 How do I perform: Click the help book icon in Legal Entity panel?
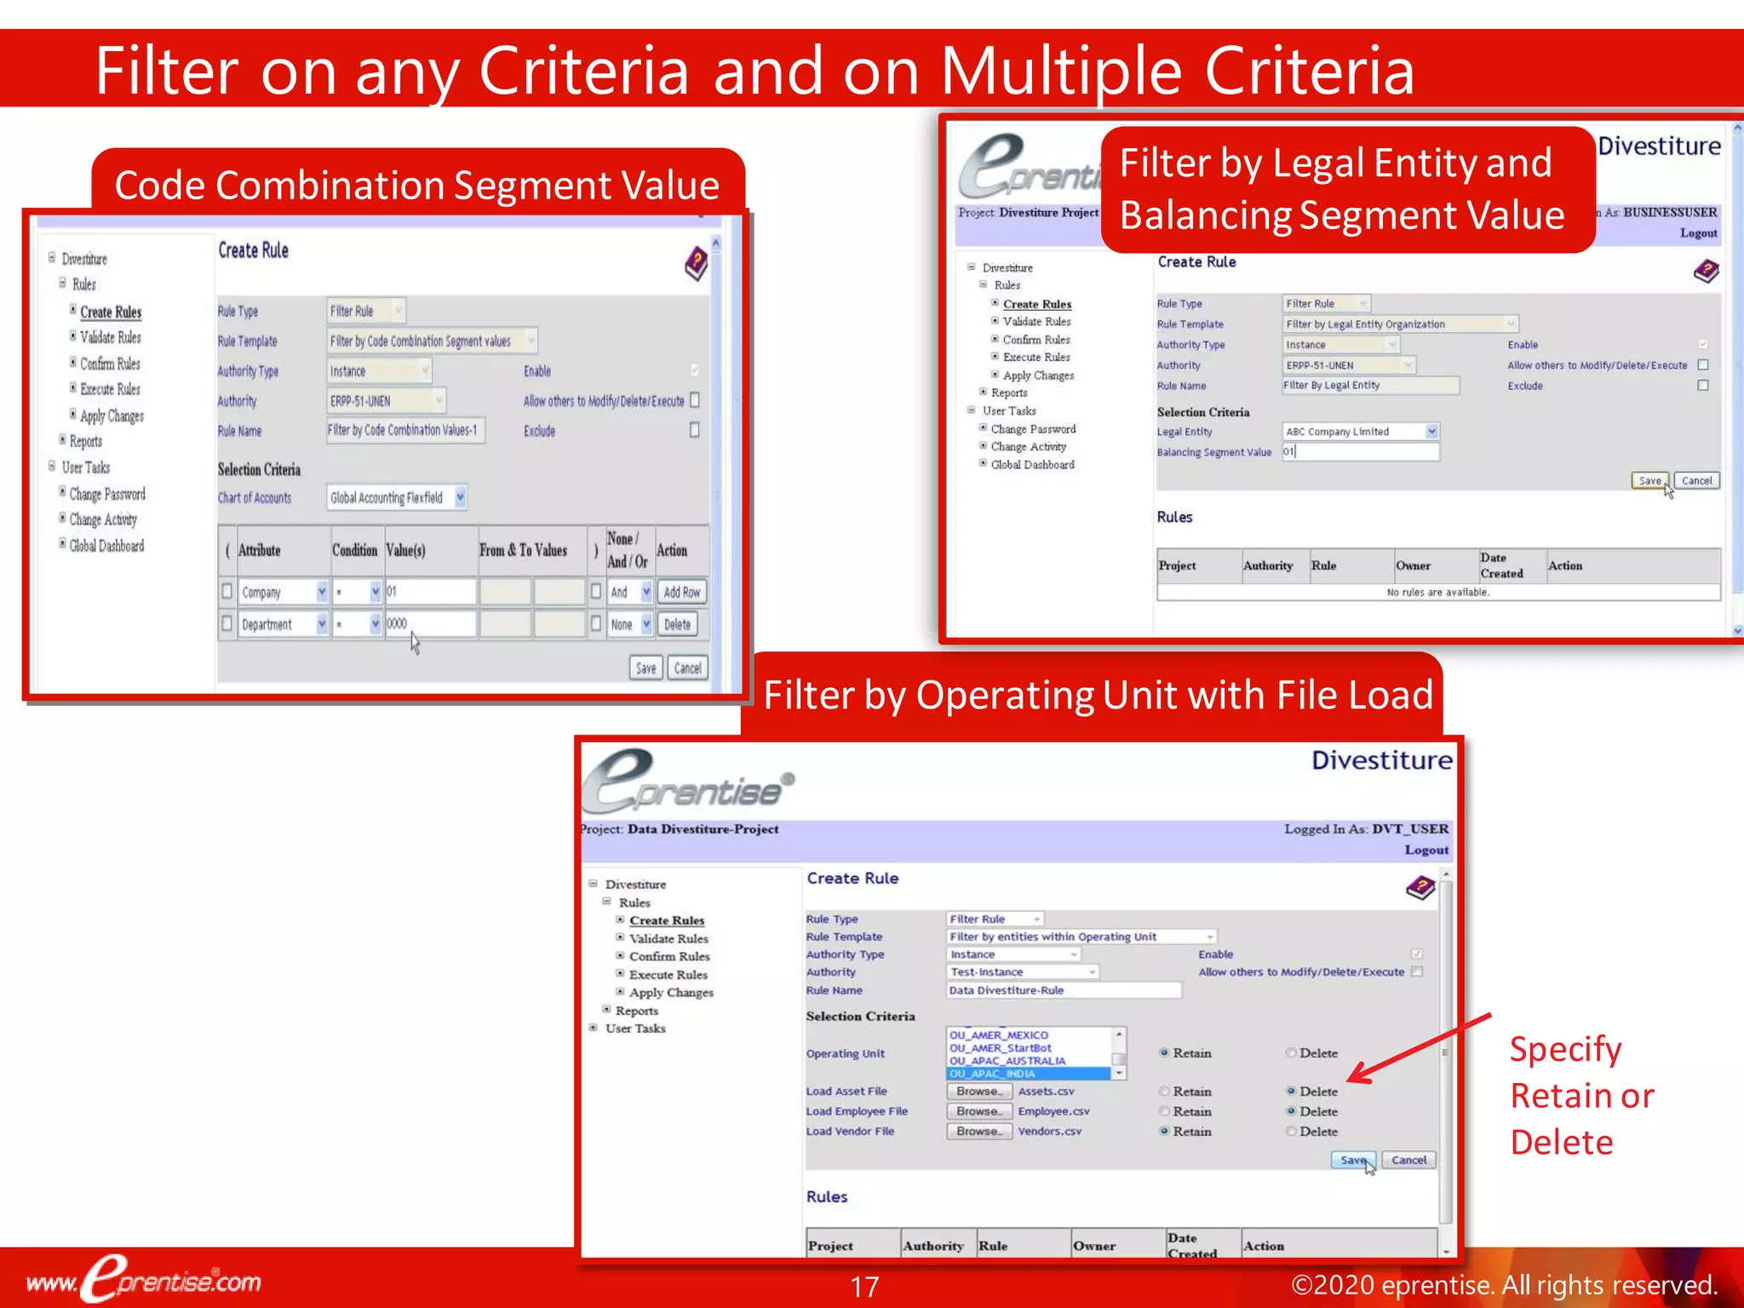coord(1706,272)
